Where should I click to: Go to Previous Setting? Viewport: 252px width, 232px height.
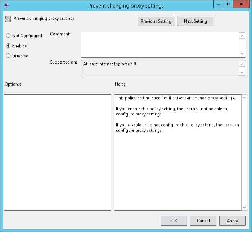pyautogui.click(x=156, y=21)
